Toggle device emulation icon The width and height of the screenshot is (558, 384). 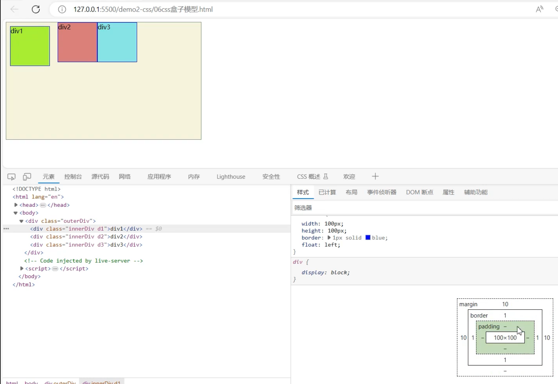(27, 177)
